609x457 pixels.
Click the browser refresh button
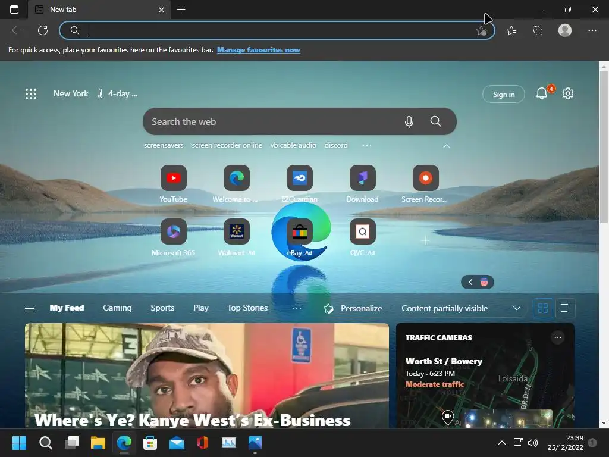pyautogui.click(x=43, y=30)
